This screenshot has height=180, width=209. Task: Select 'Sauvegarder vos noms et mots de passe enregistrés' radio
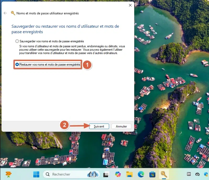[x=17, y=41]
